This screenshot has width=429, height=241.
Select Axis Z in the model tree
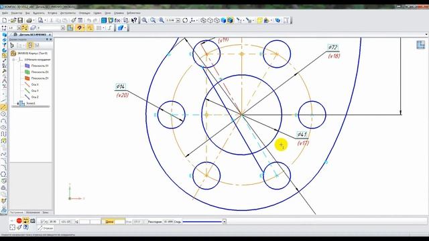click(35, 97)
